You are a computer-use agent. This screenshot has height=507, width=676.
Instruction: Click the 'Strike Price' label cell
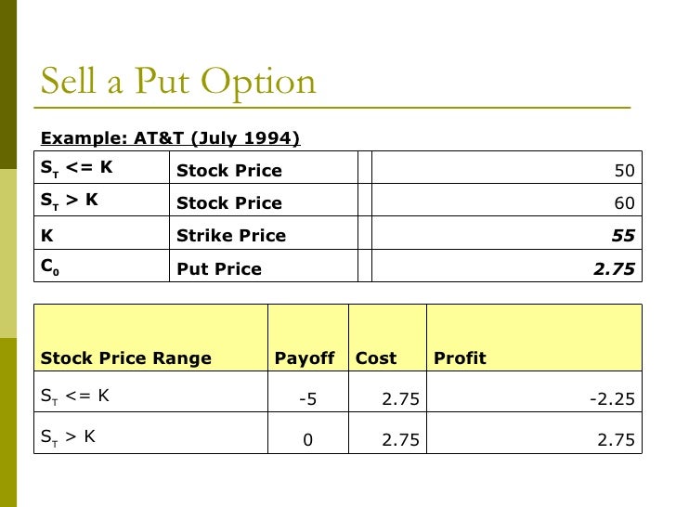click(231, 236)
